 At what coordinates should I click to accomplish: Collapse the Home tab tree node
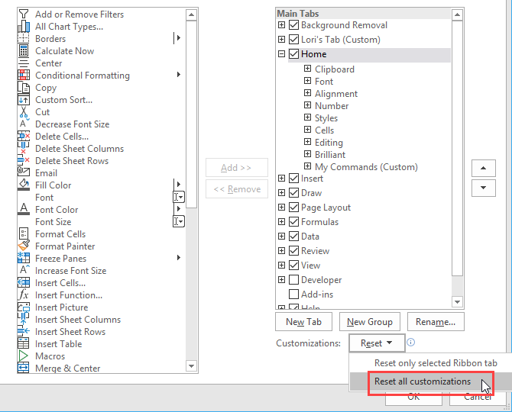pos(281,53)
